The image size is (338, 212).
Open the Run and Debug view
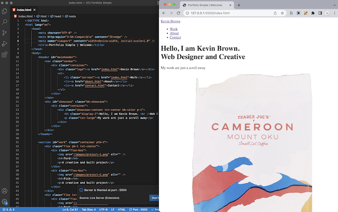[x=4, y=43]
